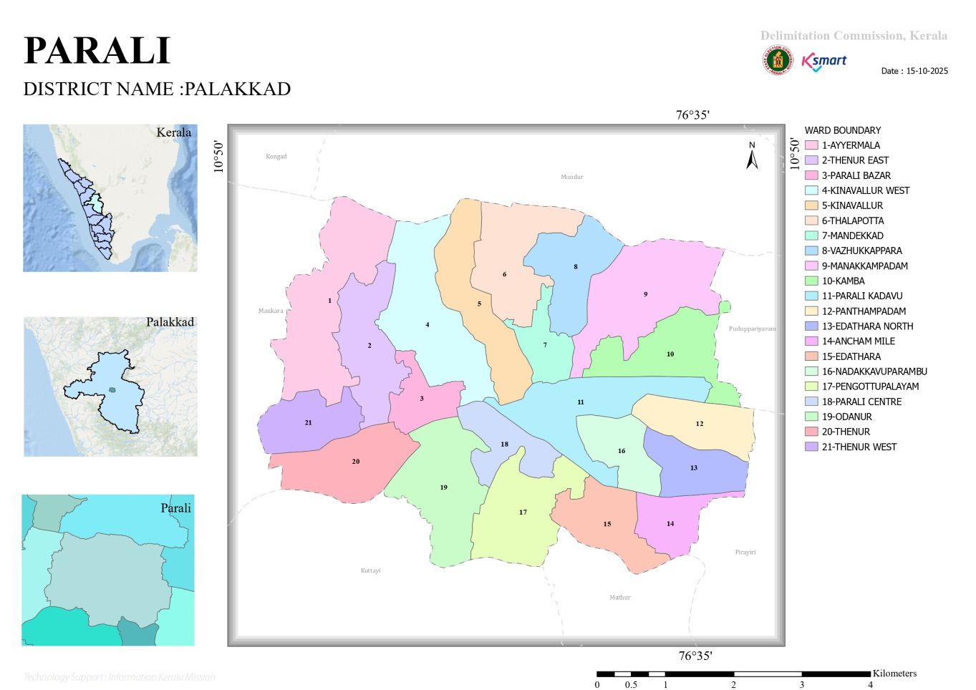Viewport: 976px width, 690px height.
Task: Click ward number 13 on map
Action: point(694,468)
